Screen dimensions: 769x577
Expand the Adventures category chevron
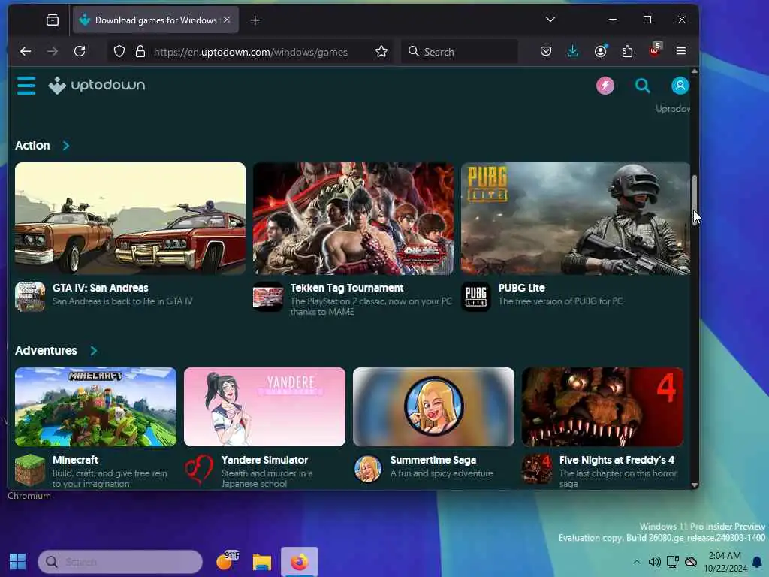coord(94,351)
